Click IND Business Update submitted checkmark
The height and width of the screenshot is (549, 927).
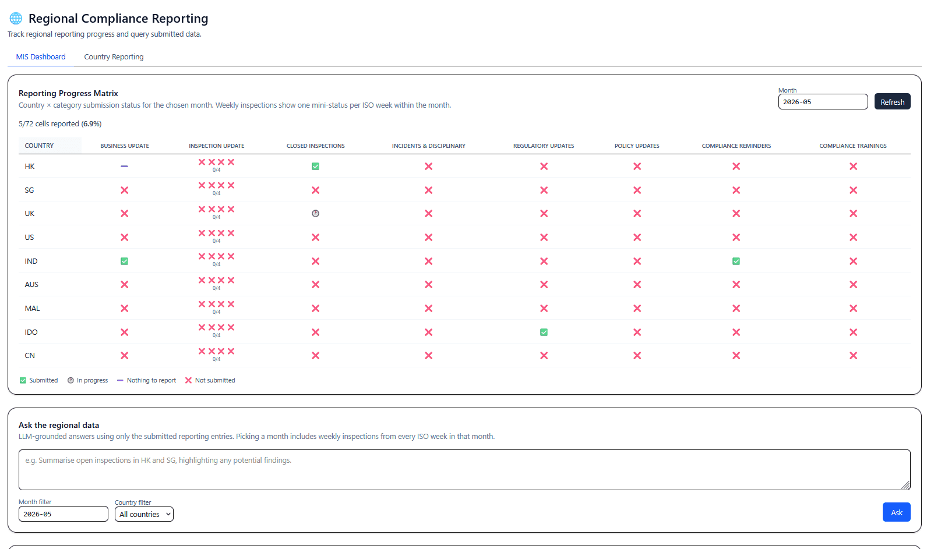[125, 261]
